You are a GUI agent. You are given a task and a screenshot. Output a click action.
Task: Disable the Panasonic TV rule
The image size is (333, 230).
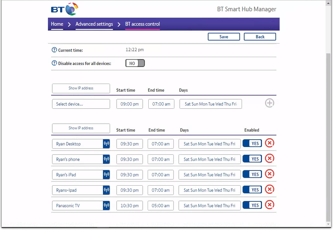[x=252, y=205]
